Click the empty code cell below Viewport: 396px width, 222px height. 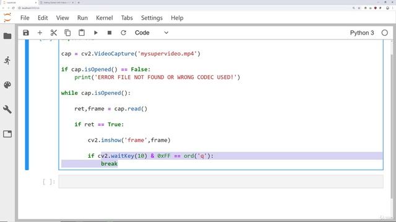tap(221, 181)
